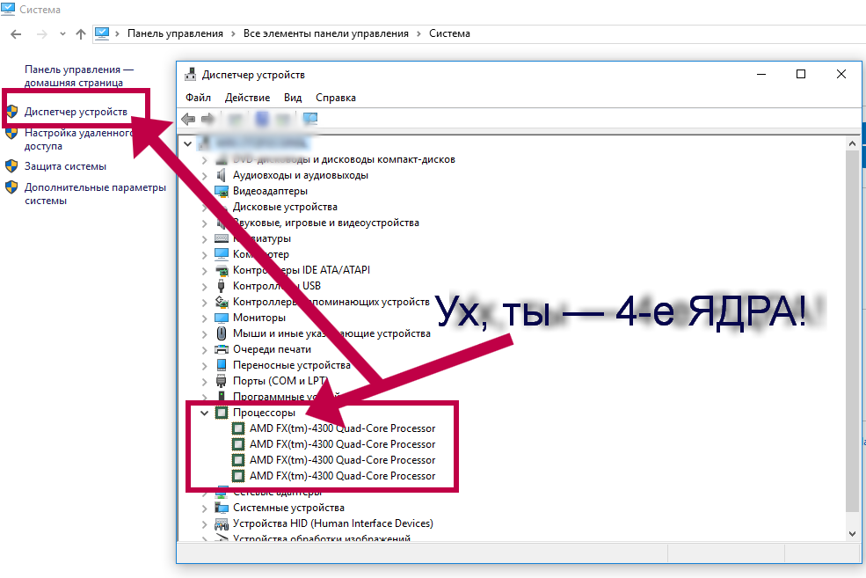Open the Действие menu
Viewport: 866px width, 578px height.
click(x=247, y=98)
